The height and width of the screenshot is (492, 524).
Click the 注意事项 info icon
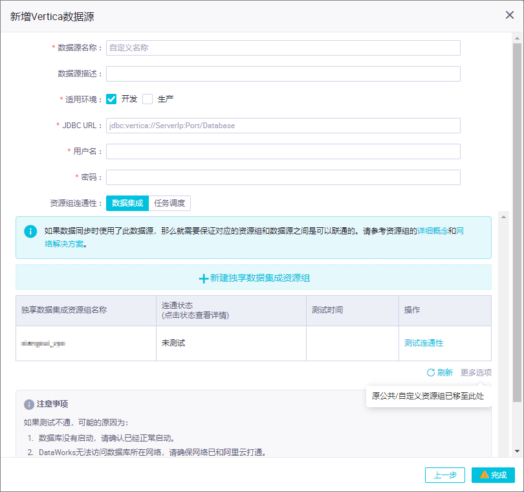[x=29, y=405]
